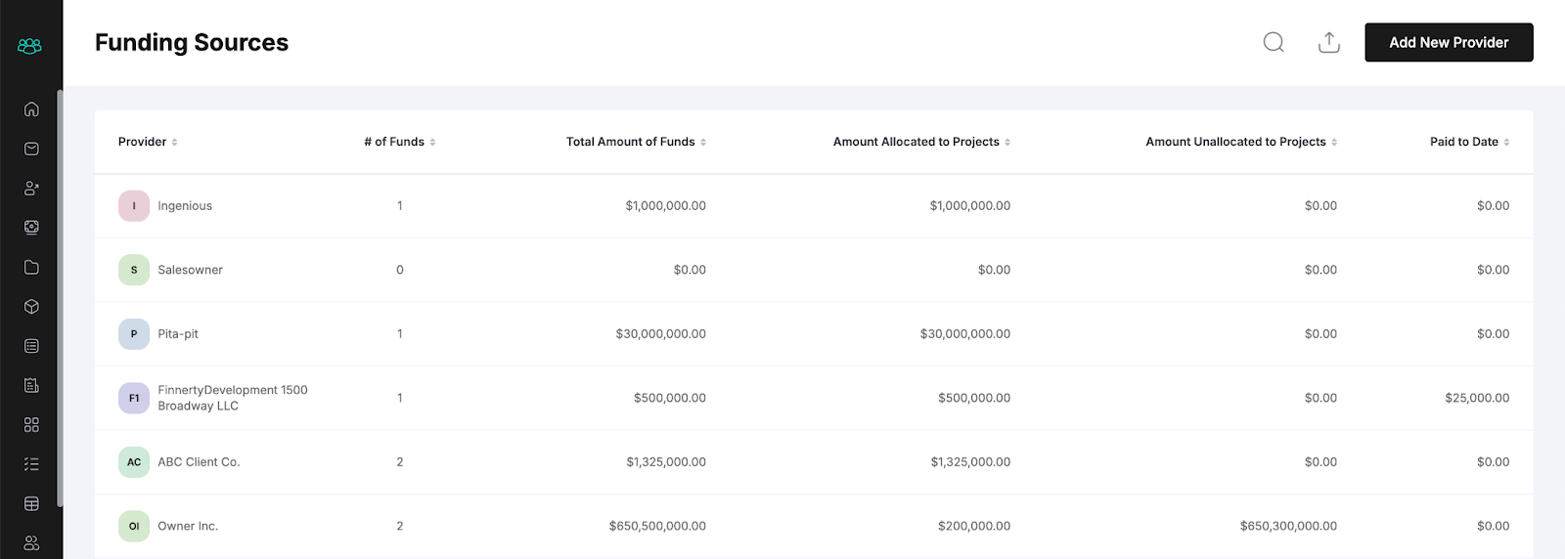This screenshot has height=559, width=1565.
Task: Click the $200,000.00 allocated amount
Action: [x=974, y=526]
